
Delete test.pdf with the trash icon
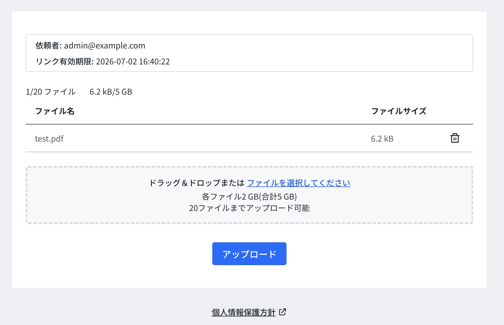(455, 138)
